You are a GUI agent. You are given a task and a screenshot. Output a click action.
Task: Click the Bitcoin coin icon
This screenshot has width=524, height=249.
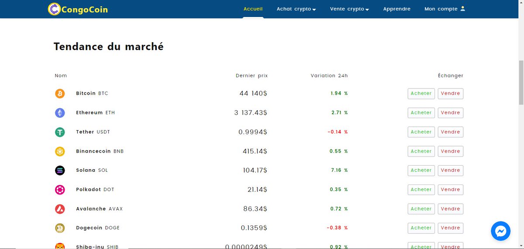point(60,94)
